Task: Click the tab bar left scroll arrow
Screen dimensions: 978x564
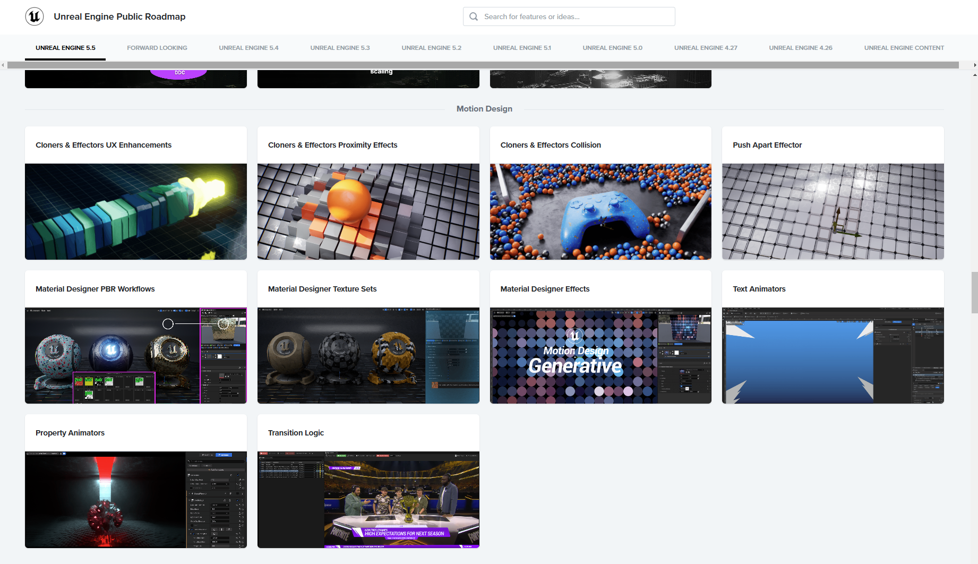Action: point(3,65)
